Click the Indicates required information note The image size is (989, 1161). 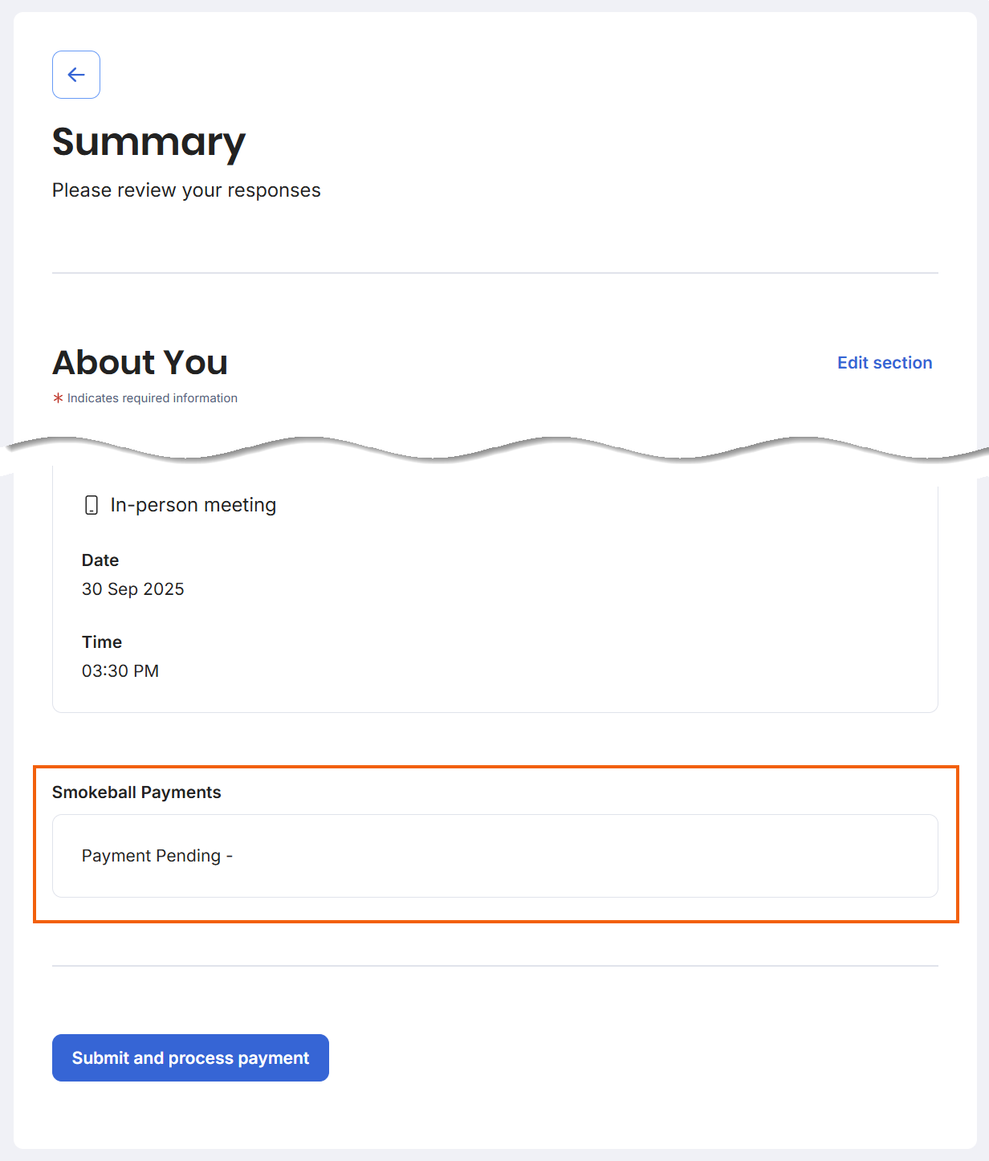pos(153,398)
